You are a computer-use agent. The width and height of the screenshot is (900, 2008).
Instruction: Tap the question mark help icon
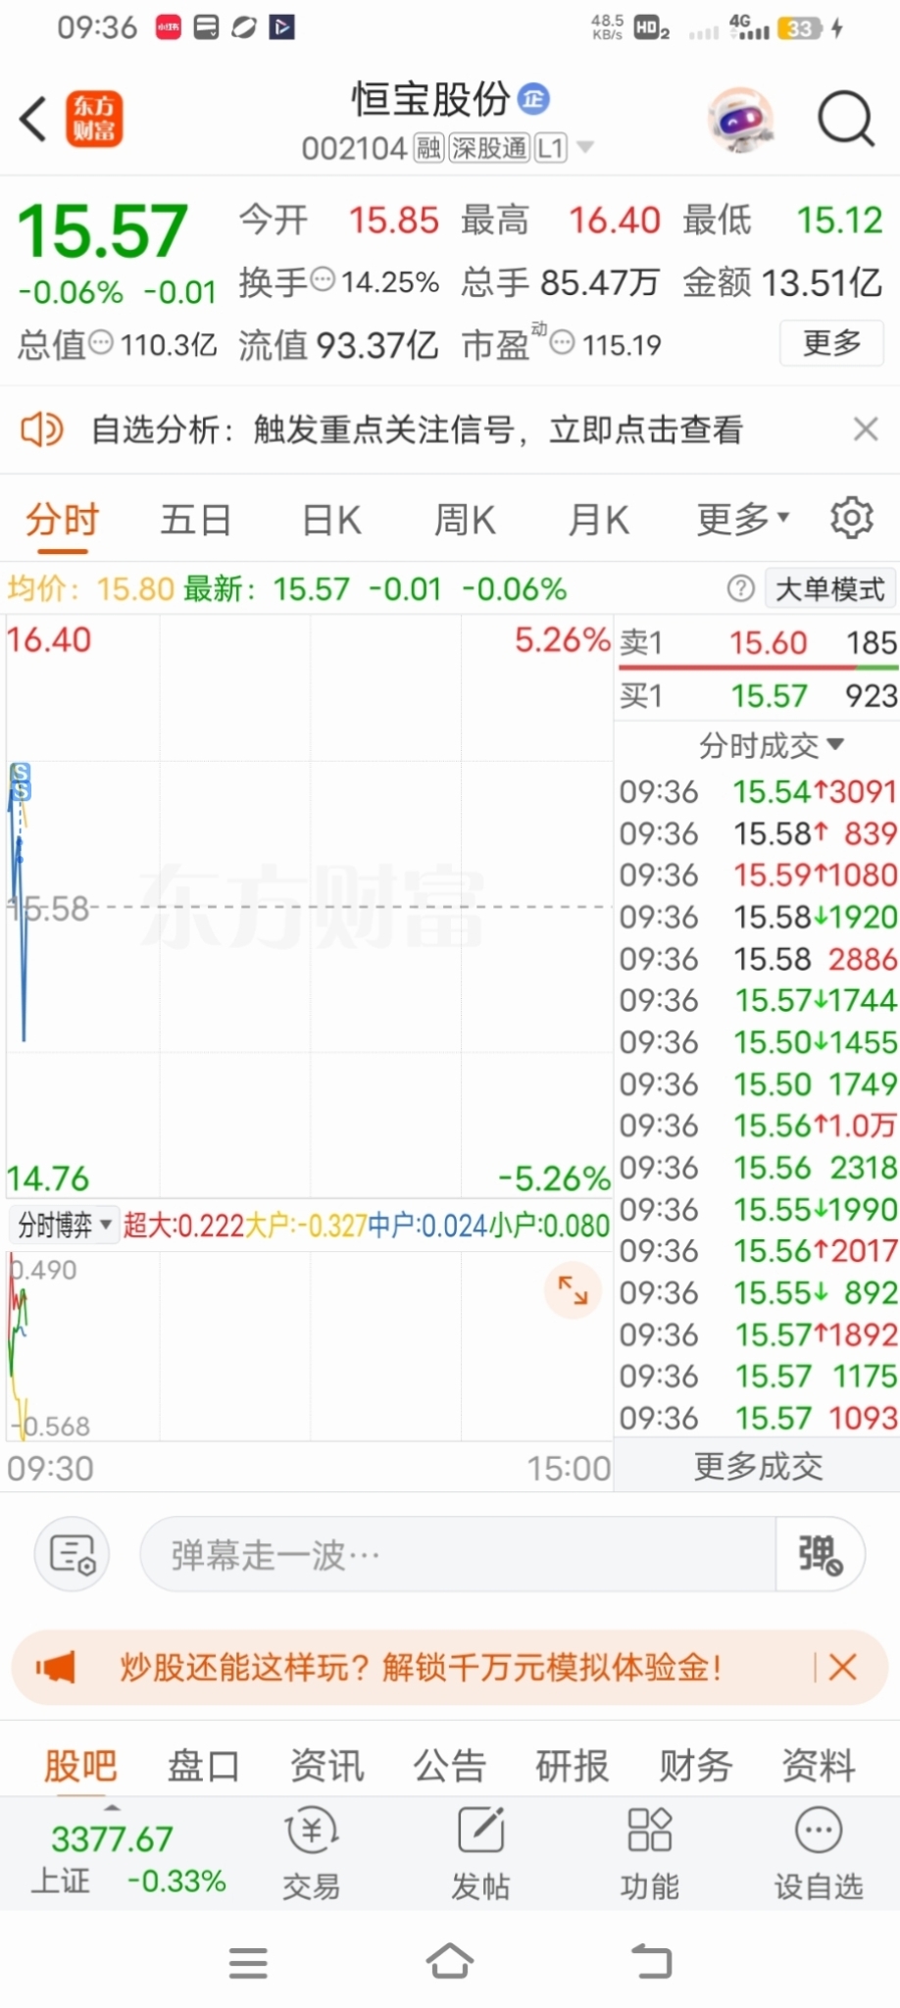point(740,588)
